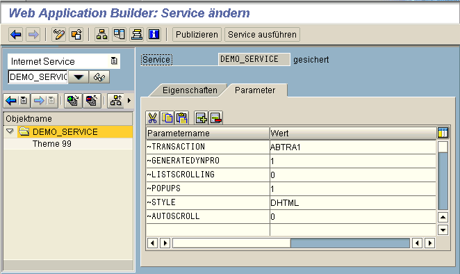Click the gesichert status text
The width and height of the screenshot is (460, 274).
(311, 60)
